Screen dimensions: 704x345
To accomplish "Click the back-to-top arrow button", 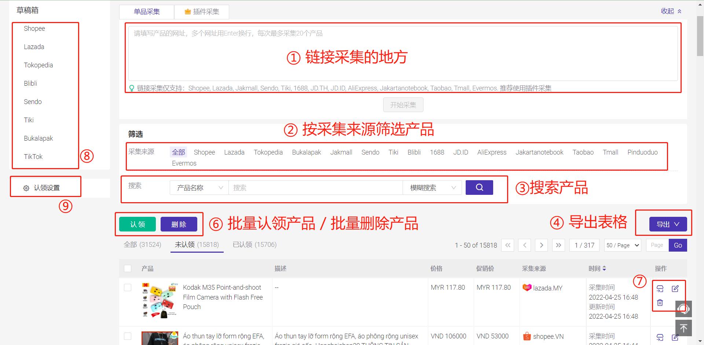I will [683, 328].
